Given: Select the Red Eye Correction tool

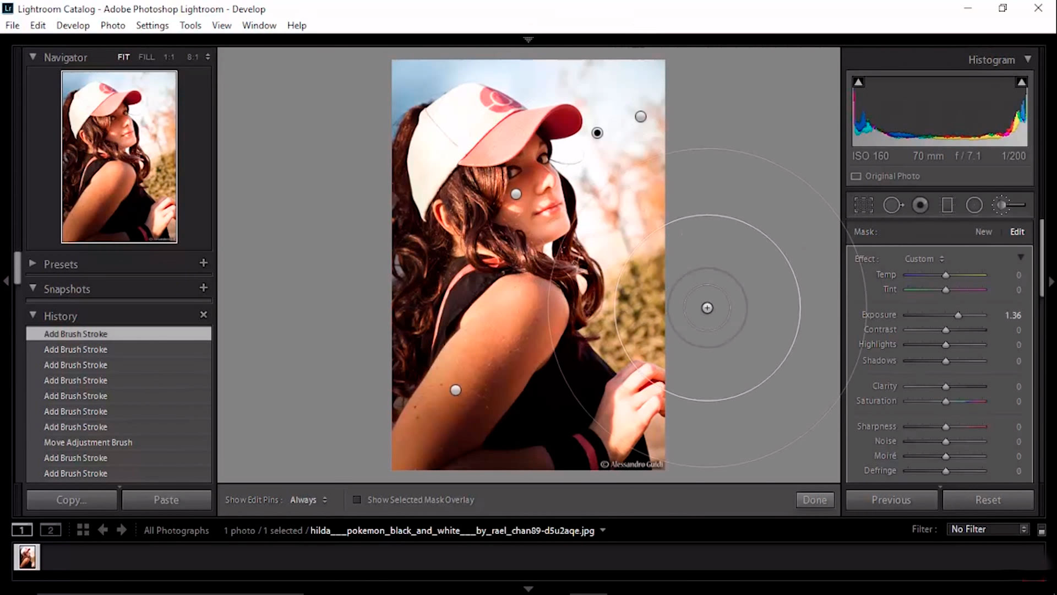Looking at the screenshot, I should (920, 205).
